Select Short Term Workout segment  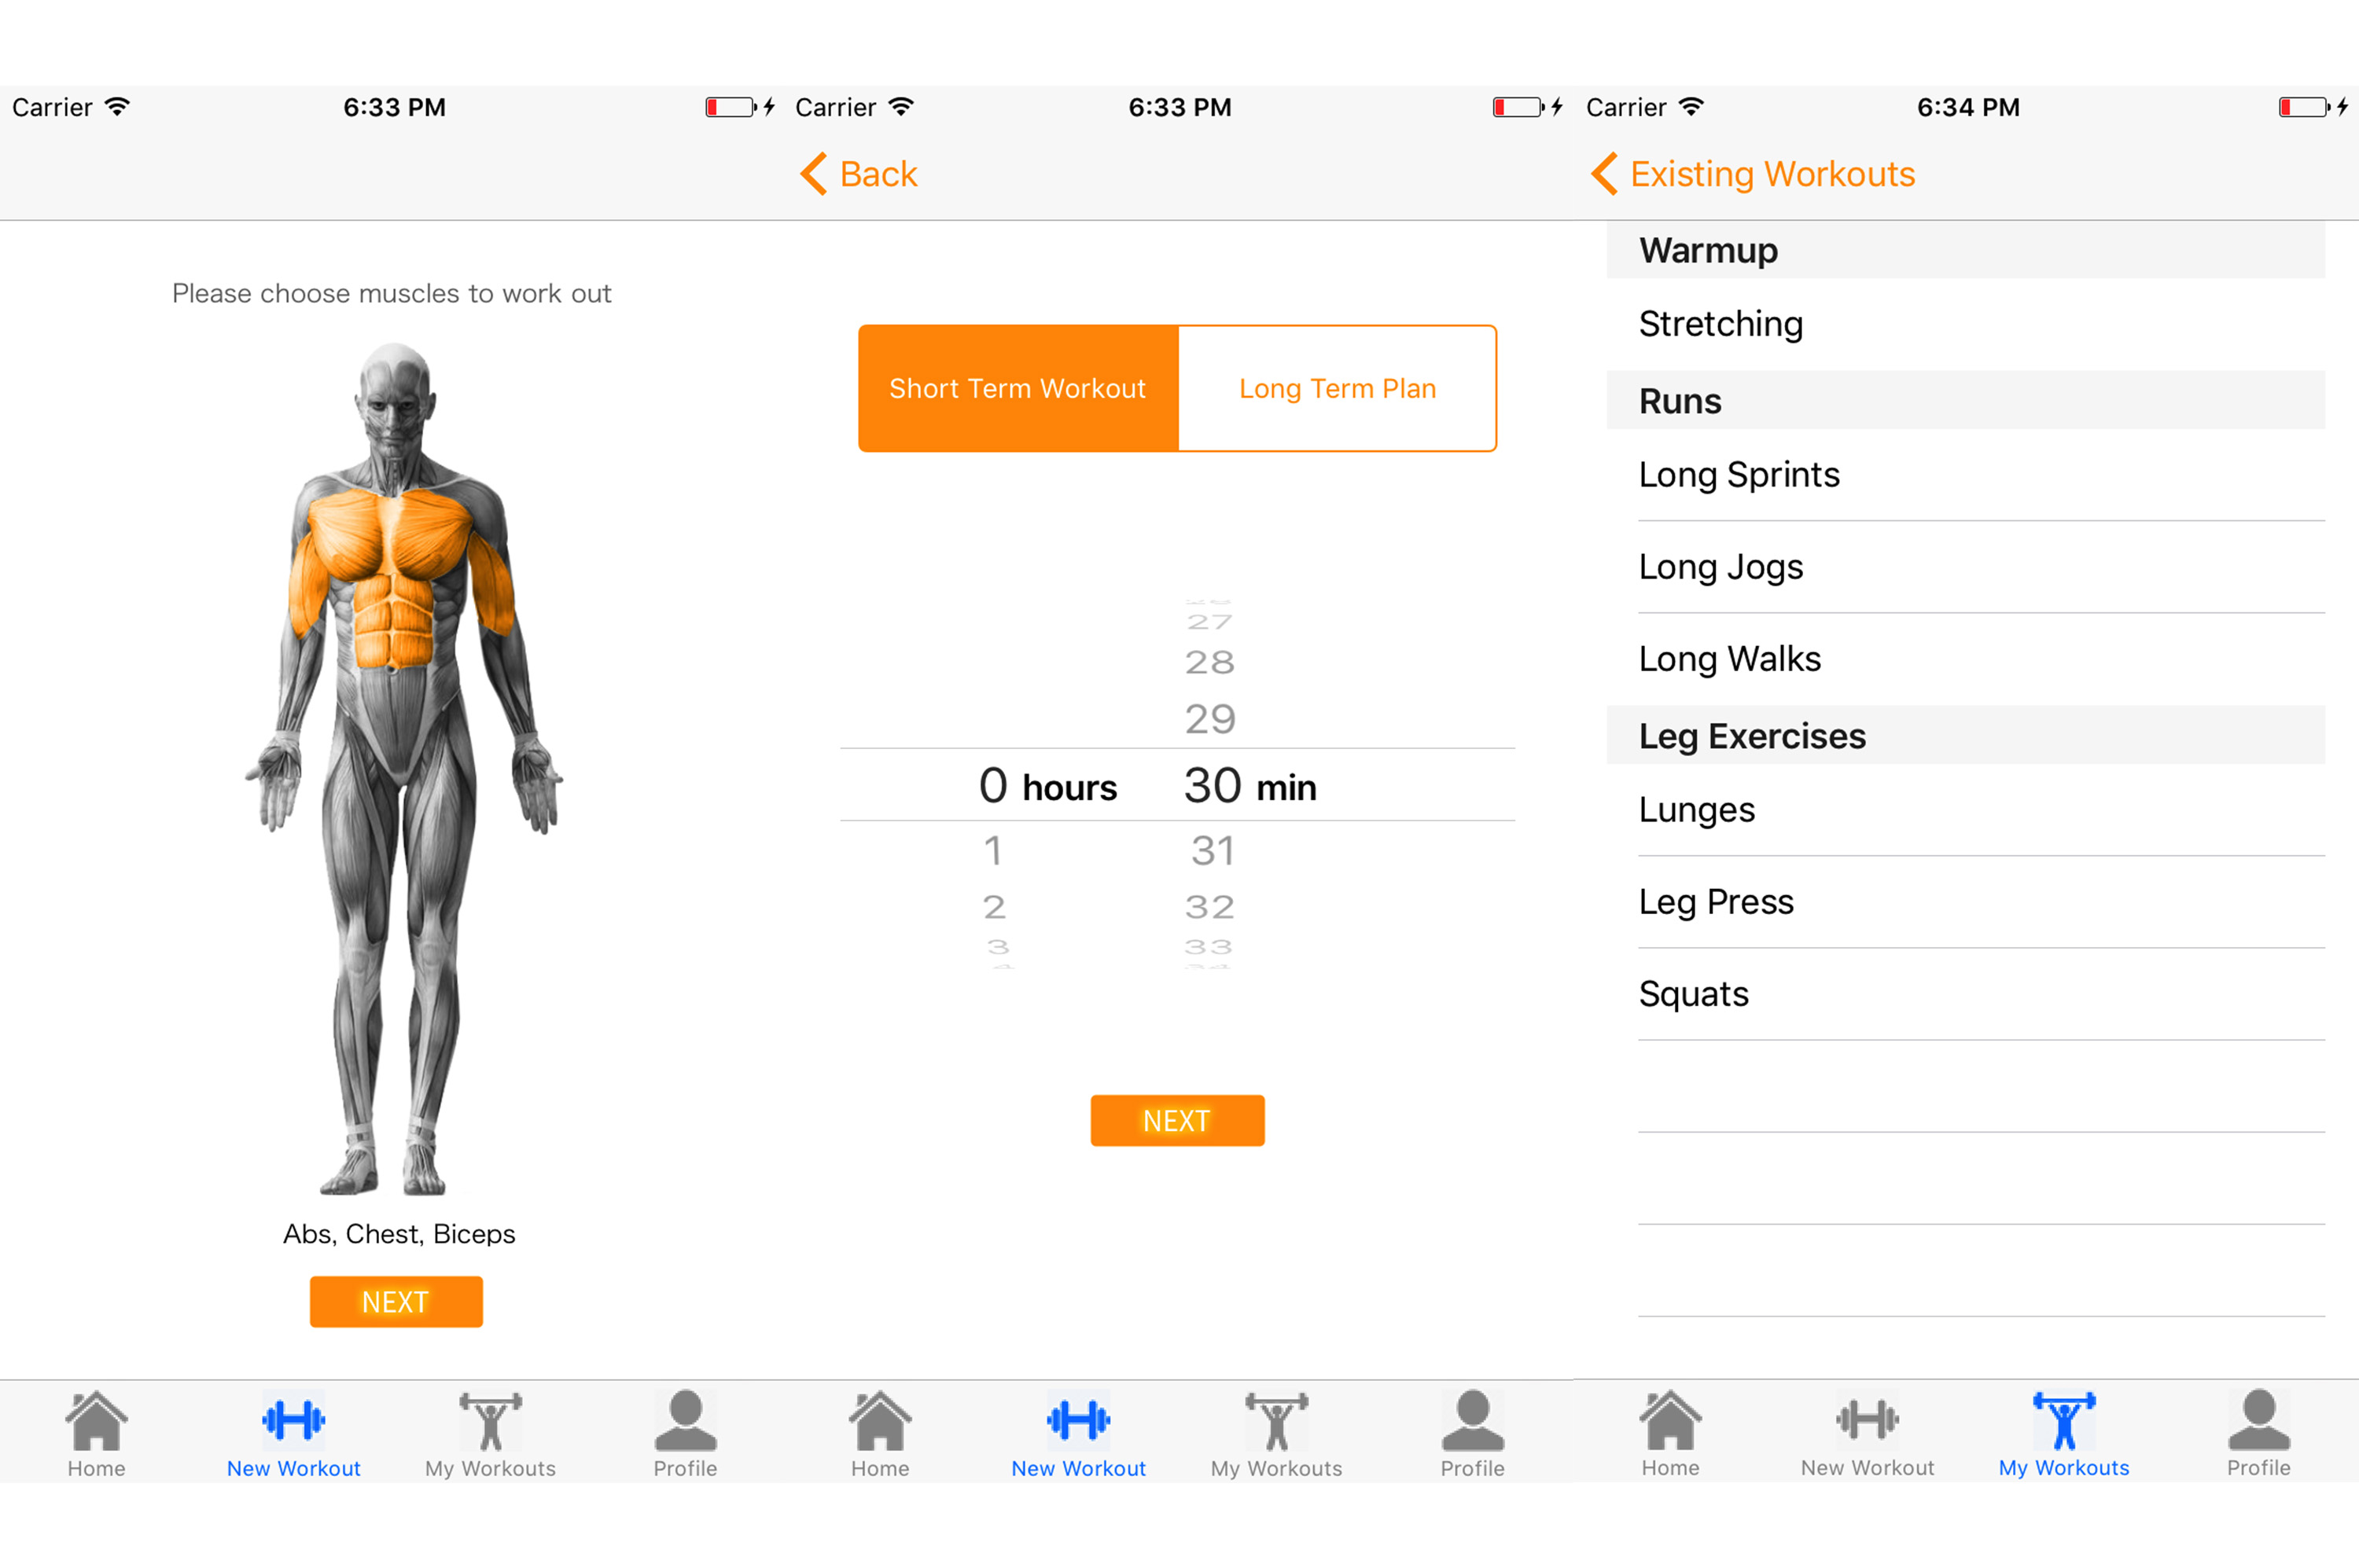tap(1018, 388)
